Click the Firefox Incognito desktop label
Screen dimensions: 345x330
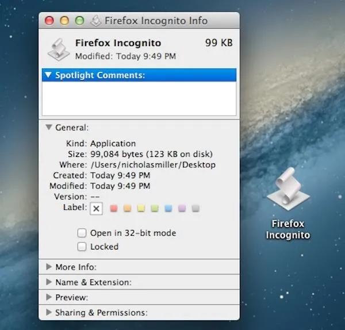288,229
